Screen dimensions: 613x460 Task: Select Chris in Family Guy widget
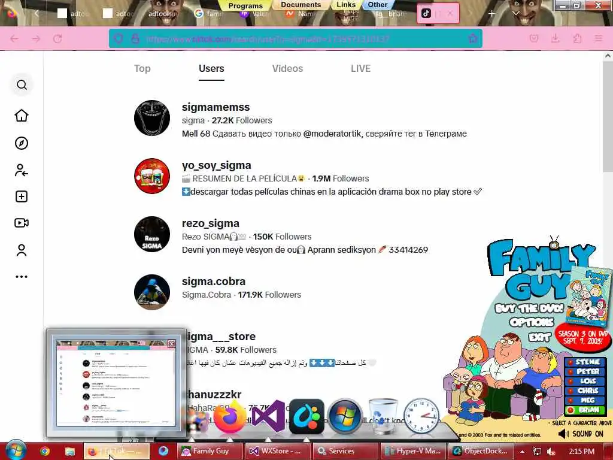click(x=584, y=391)
